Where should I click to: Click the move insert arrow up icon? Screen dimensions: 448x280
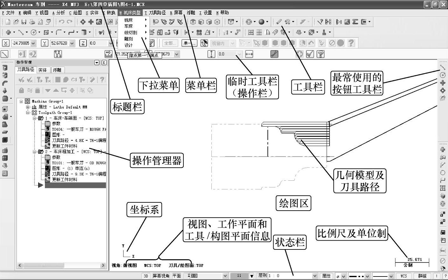point(56,90)
